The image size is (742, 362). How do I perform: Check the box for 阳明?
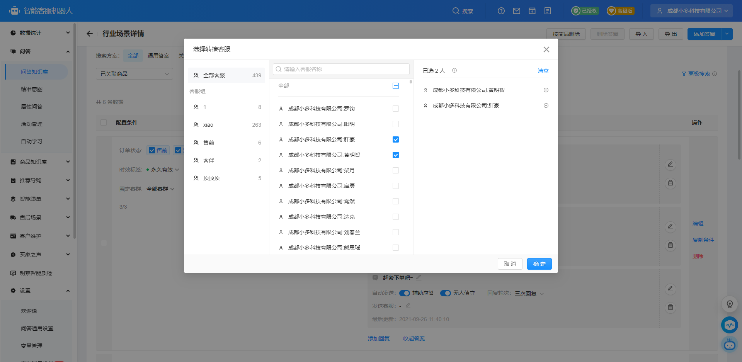click(x=396, y=124)
